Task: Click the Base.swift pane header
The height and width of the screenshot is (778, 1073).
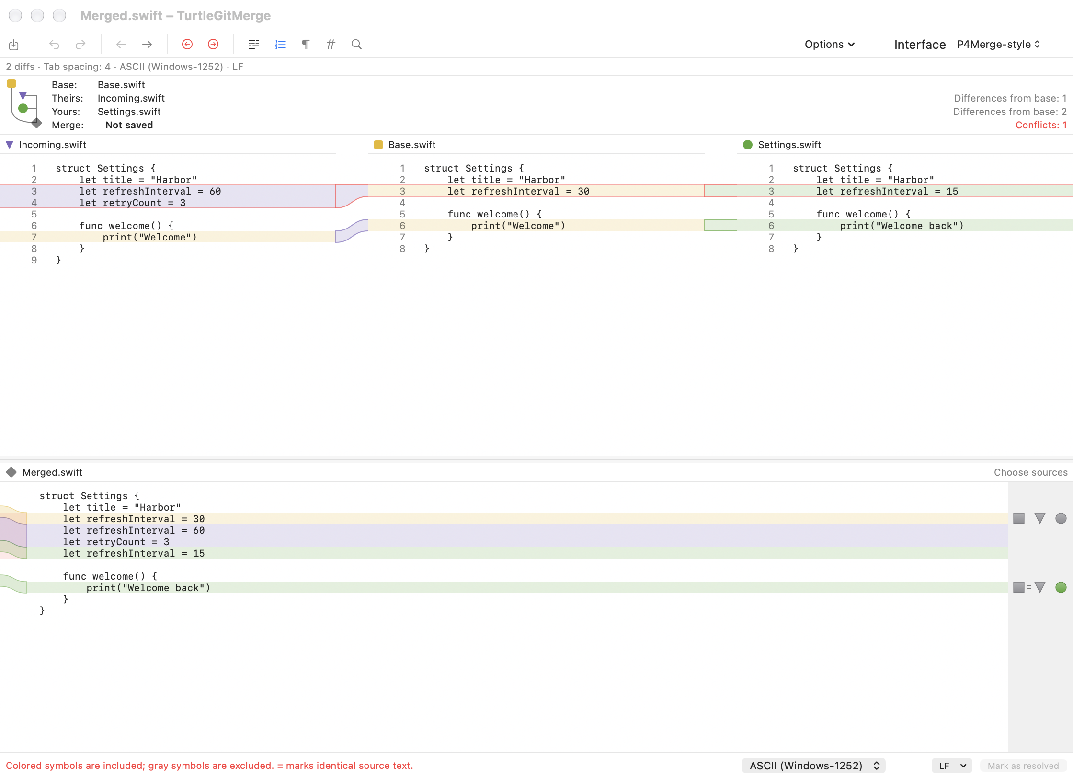Action: coord(536,145)
